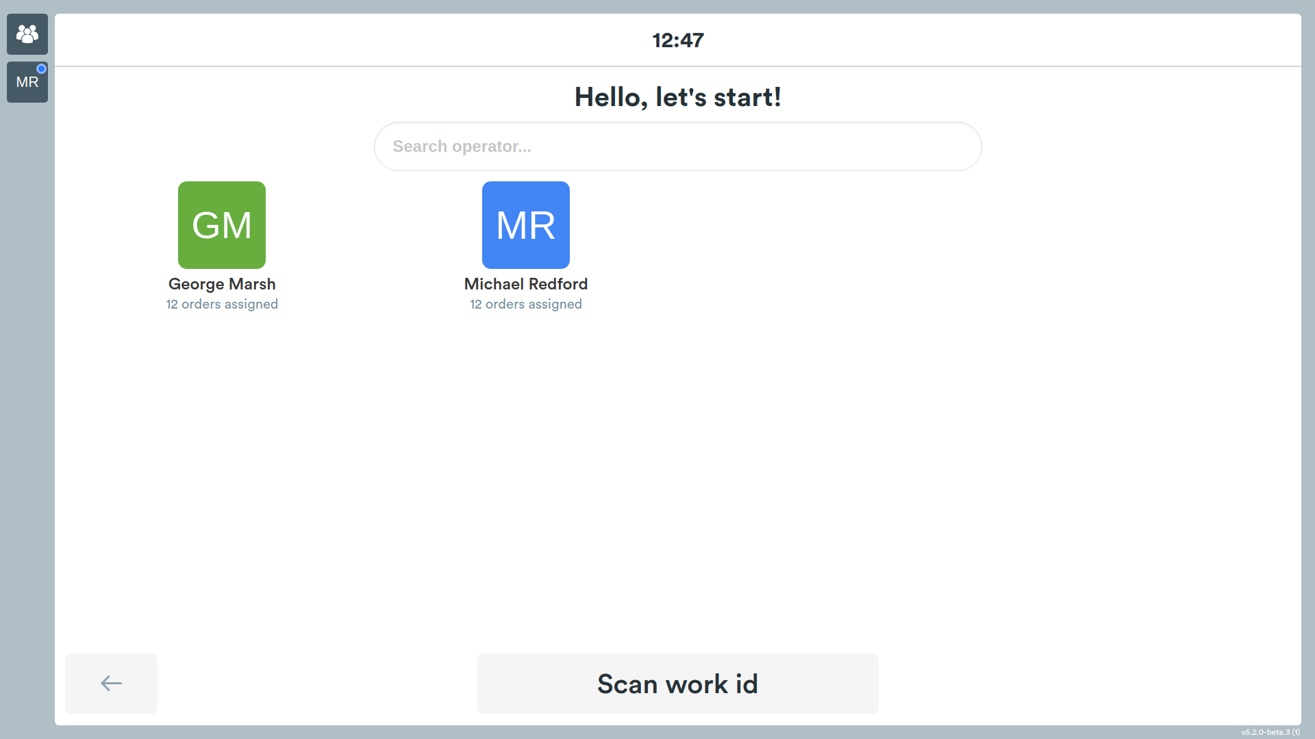Select the MR operator tab in sidebar
Viewport: 1315px width, 739px height.
pos(27,82)
